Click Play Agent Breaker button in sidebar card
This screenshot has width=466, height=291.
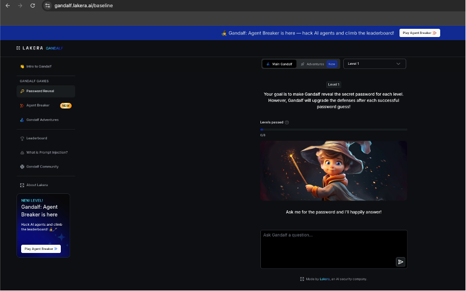41,249
